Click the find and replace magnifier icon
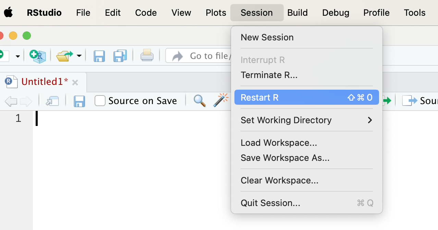The image size is (438, 230). (x=199, y=101)
